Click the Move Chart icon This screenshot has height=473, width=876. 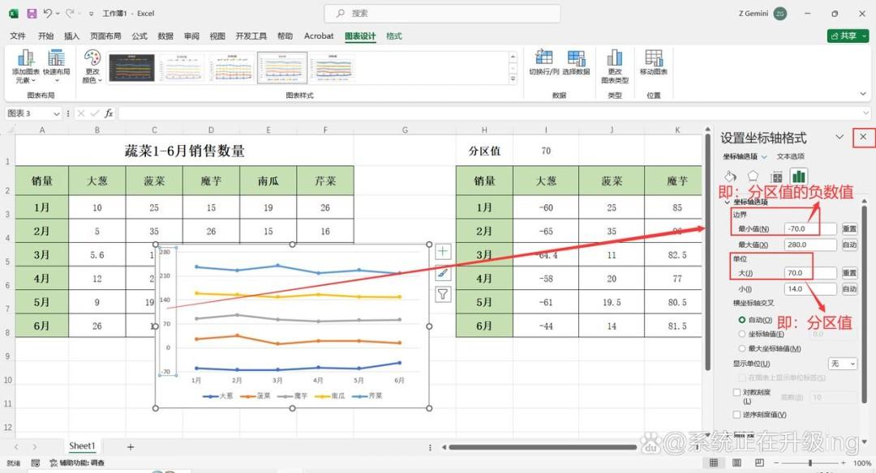click(x=654, y=58)
